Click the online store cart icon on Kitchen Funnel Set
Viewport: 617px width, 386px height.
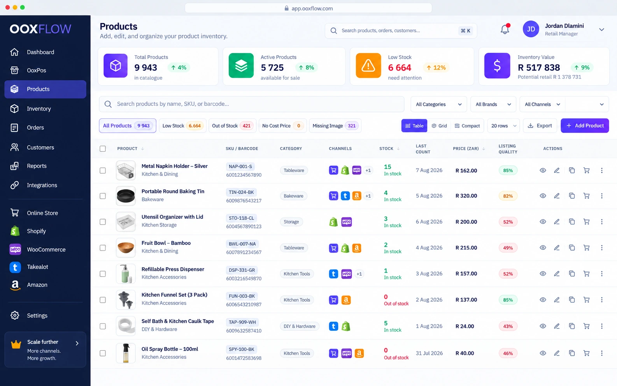tap(333, 300)
